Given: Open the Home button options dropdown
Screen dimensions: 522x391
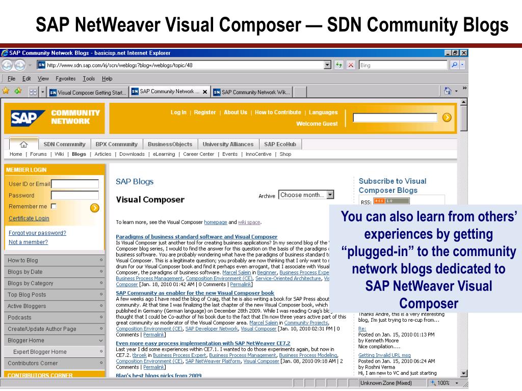Looking at the screenshot, I should click(x=456, y=91).
